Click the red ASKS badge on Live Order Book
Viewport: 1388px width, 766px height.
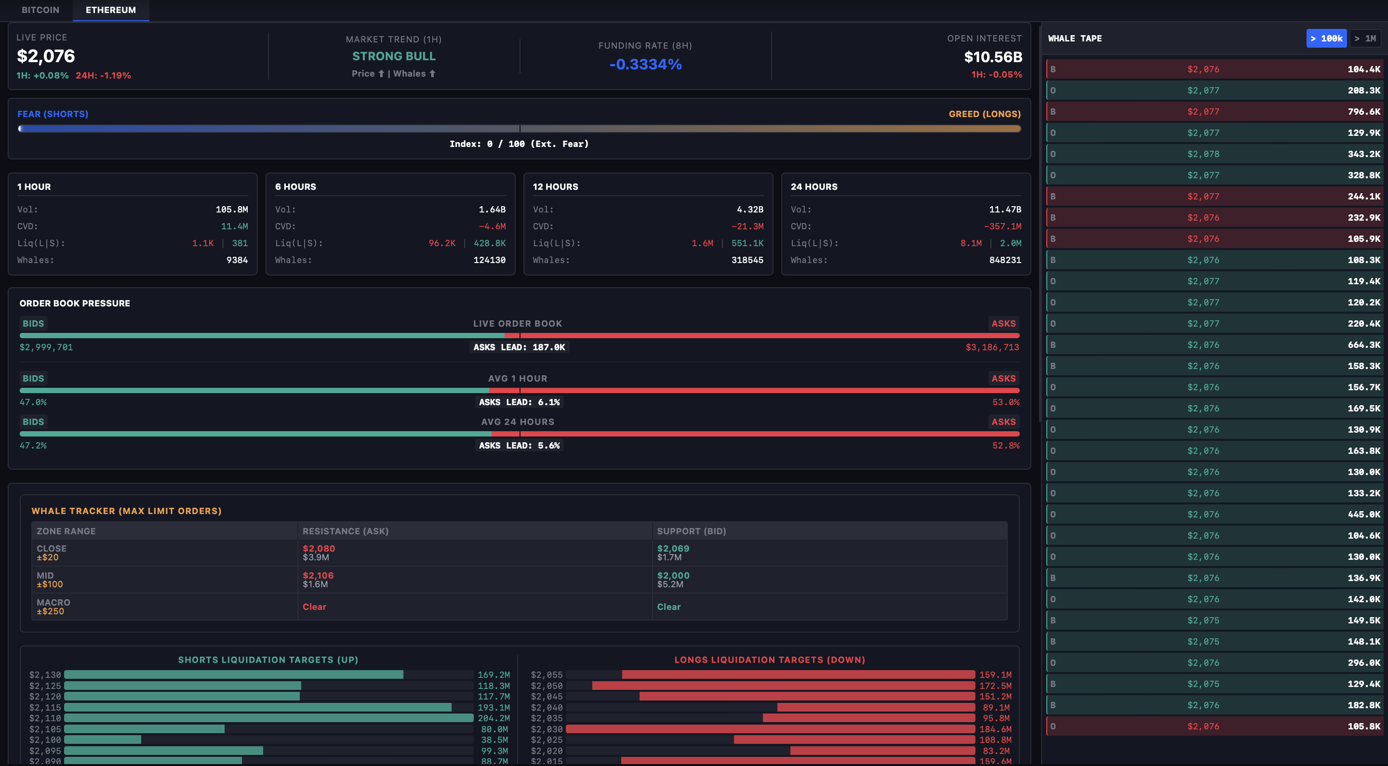pyautogui.click(x=1003, y=323)
